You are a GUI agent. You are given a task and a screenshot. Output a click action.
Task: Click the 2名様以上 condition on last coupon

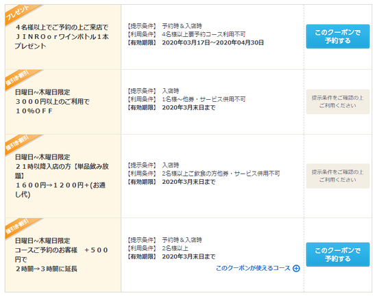pos(175,248)
